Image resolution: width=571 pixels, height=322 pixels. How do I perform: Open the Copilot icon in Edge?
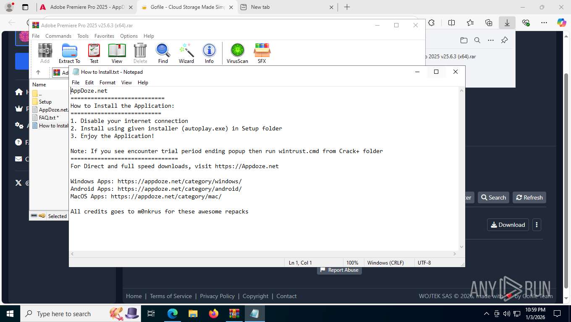[562, 23]
